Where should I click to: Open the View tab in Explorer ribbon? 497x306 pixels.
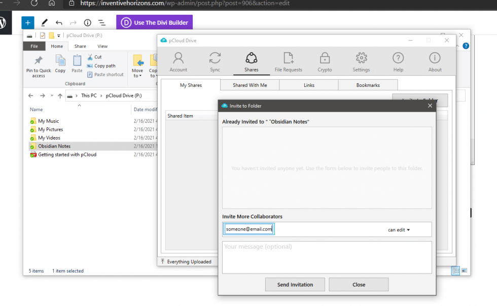point(102,46)
